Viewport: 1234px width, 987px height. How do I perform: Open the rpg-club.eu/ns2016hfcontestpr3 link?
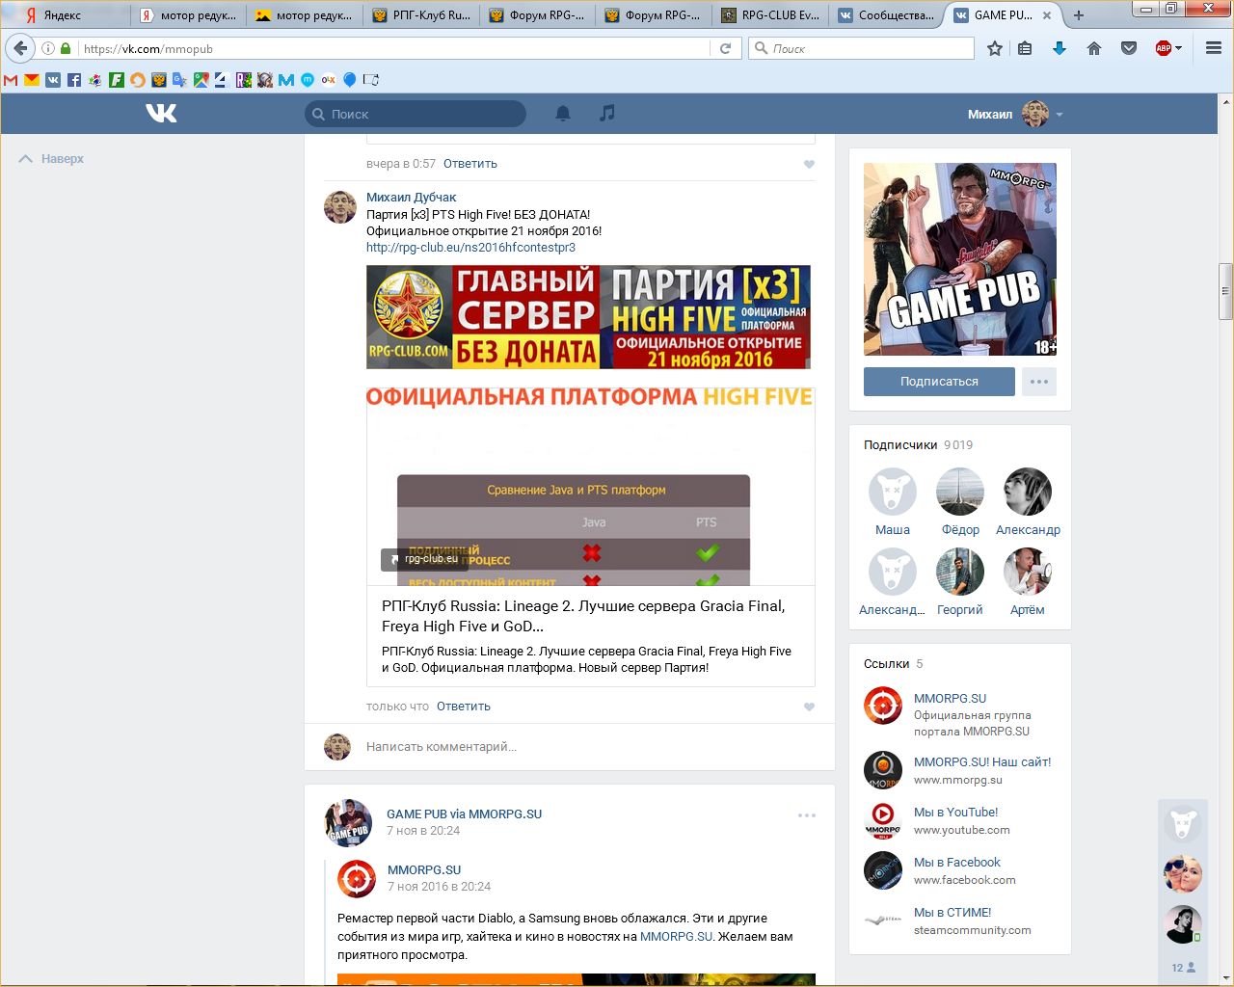point(470,248)
